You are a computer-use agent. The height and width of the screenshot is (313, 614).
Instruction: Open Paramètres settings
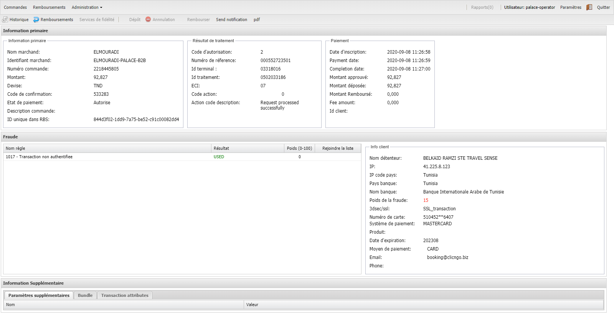(x=571, y=7)
